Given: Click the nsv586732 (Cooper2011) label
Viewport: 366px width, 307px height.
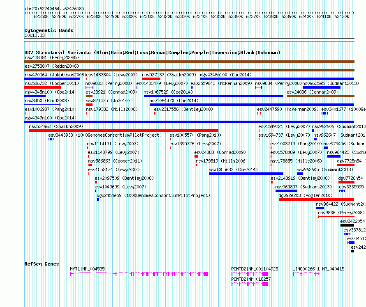Looking at the screenshot, I should coord(52,83).
